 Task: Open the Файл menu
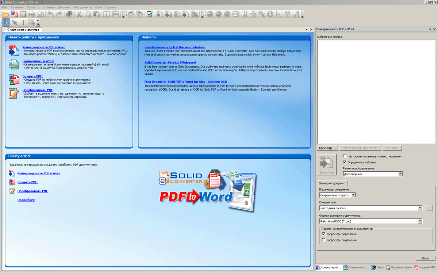pyautogui.click(x=5, y=7)
